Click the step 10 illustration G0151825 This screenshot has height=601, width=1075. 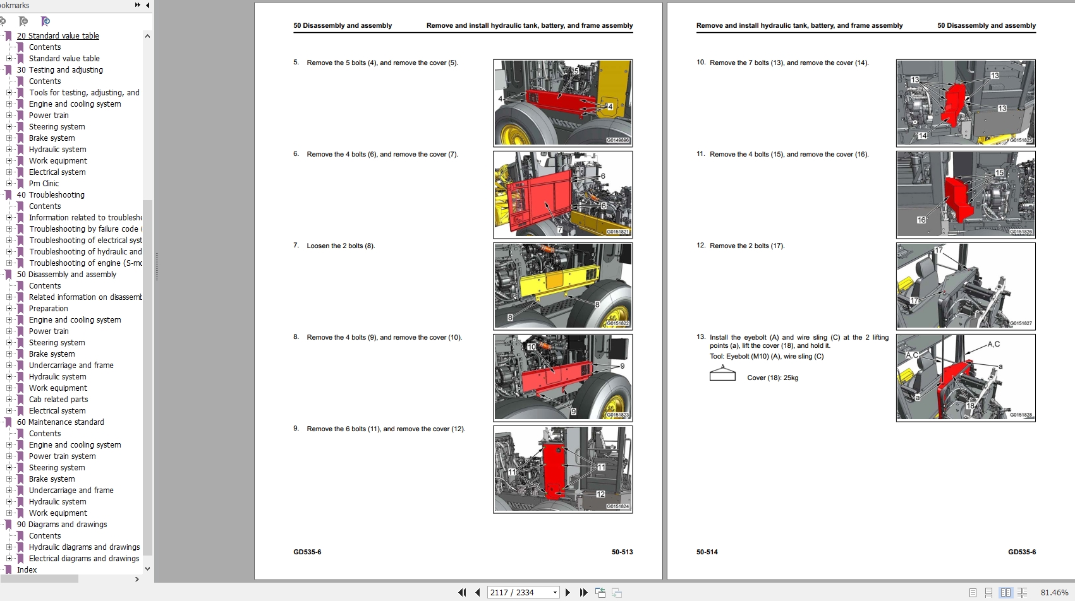[x=966, y=103]
